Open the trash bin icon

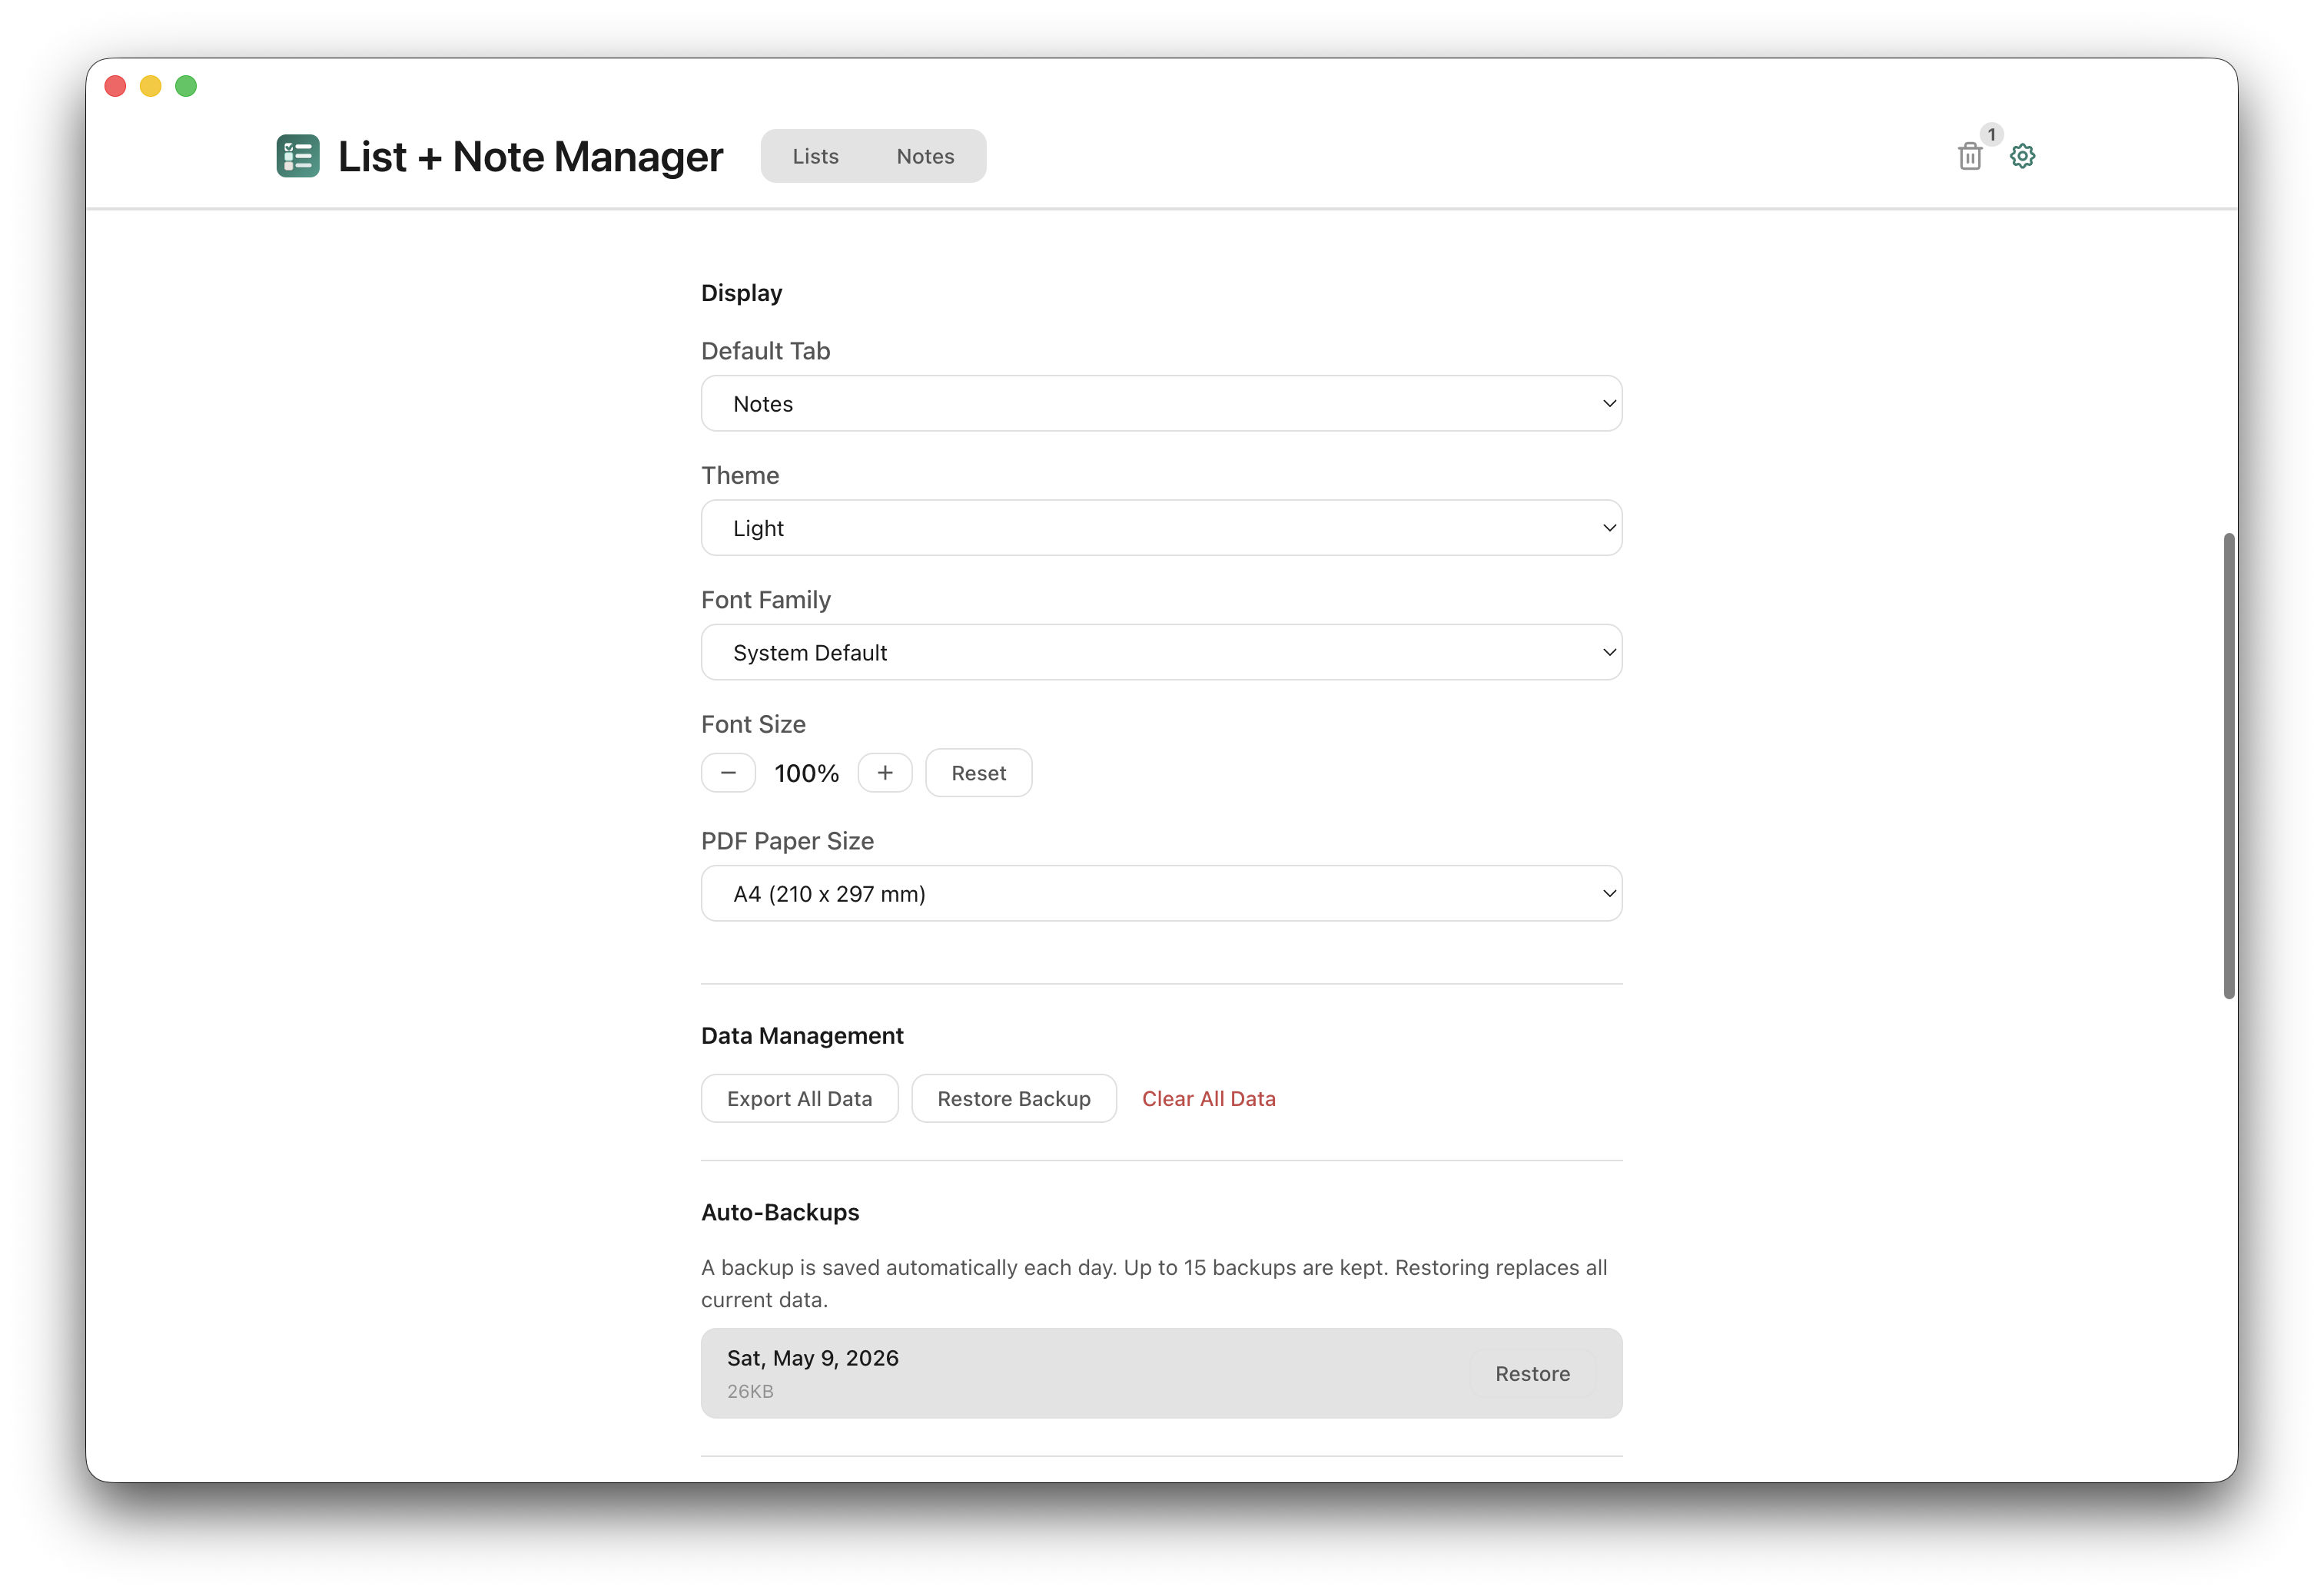pos(1969,156)
